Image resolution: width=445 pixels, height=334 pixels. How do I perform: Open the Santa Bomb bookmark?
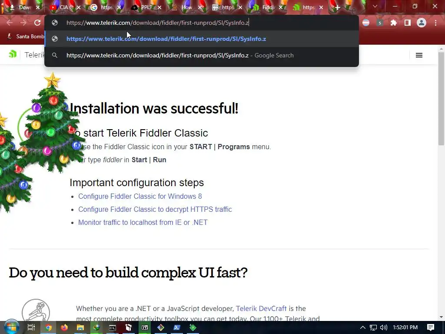point(26,37)
